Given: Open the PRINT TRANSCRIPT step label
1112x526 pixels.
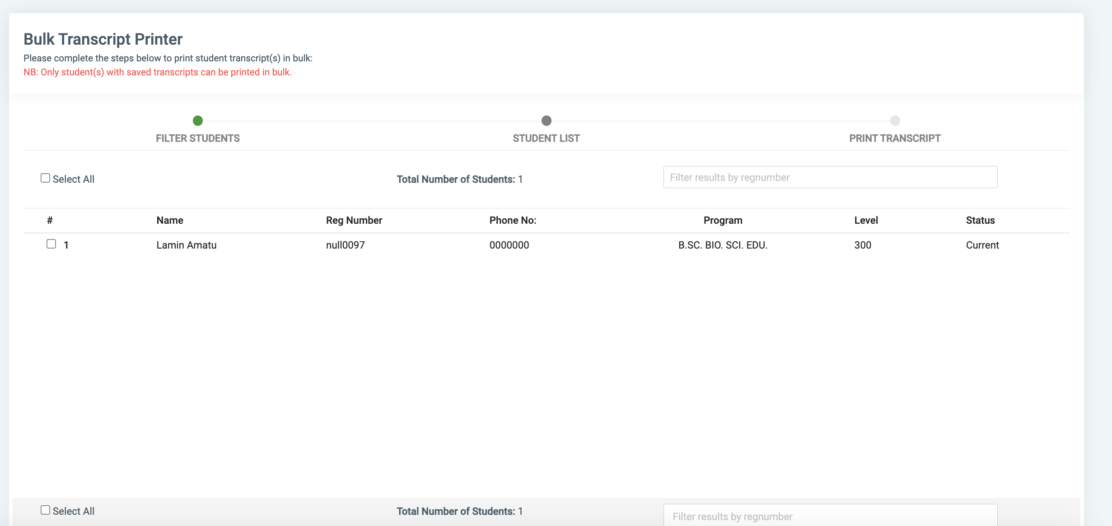Looking at the screenshot, I should click(x=895, y=138).
